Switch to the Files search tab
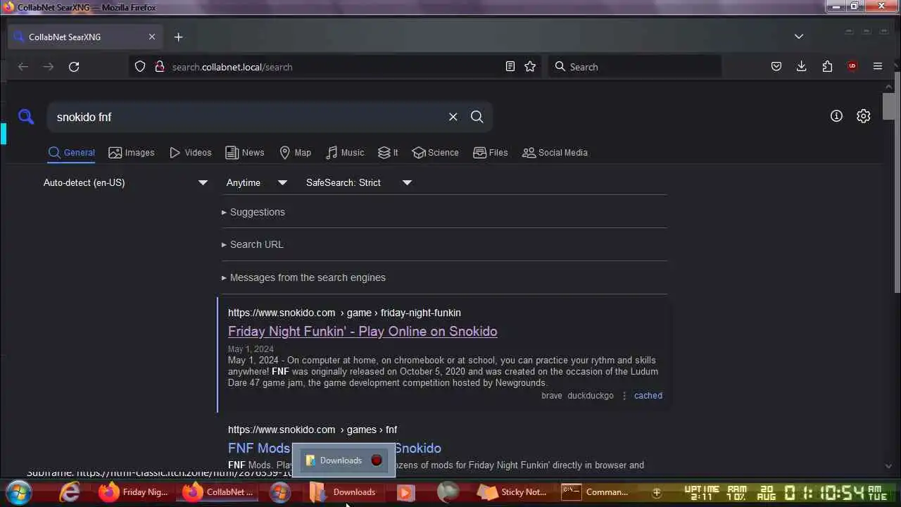This screenshot has height=507, width=901. click(491, 153)
